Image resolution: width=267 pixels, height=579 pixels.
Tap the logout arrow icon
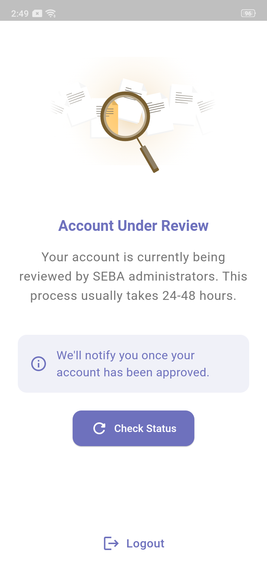(x=111, y=543)
